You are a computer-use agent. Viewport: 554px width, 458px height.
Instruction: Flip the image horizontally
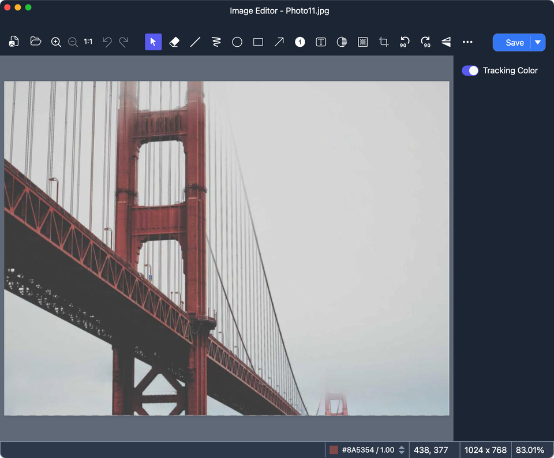pyautogui.click(x=446, y=42)
